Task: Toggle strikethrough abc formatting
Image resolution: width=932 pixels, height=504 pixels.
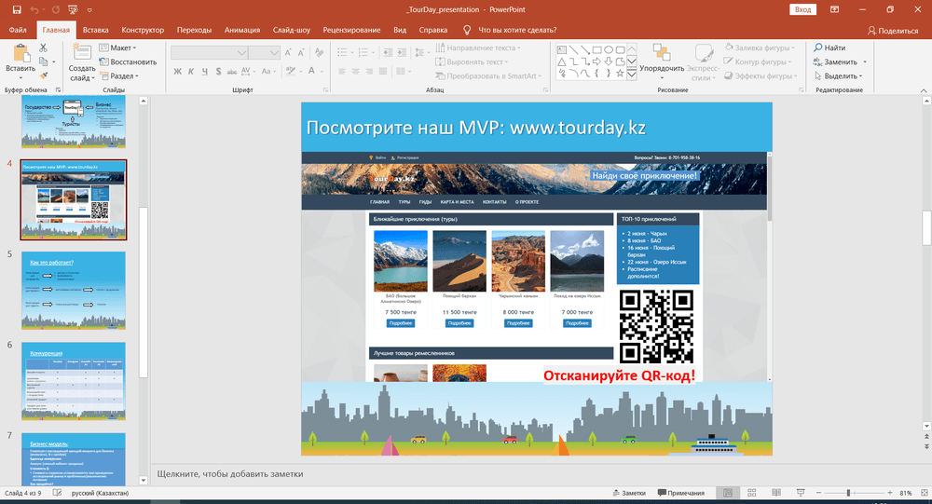Action: (232, 72)
